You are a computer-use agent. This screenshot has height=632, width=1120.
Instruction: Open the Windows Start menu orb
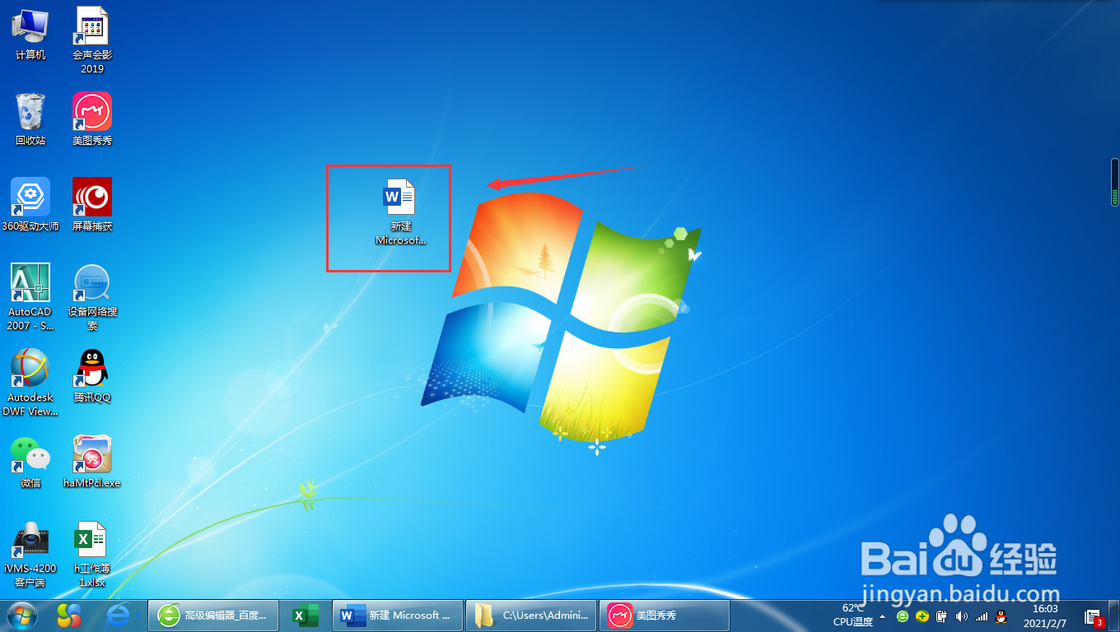tap(22, 615)
